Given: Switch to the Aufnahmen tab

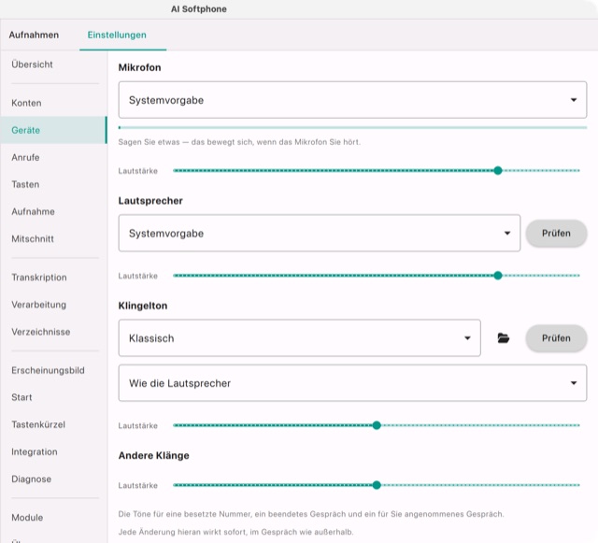Looking at the screenshot, I should pyautogui.click(x=34, y=35).
